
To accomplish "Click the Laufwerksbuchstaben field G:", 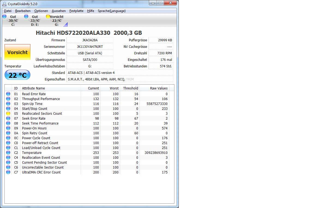I will (90, 66).
